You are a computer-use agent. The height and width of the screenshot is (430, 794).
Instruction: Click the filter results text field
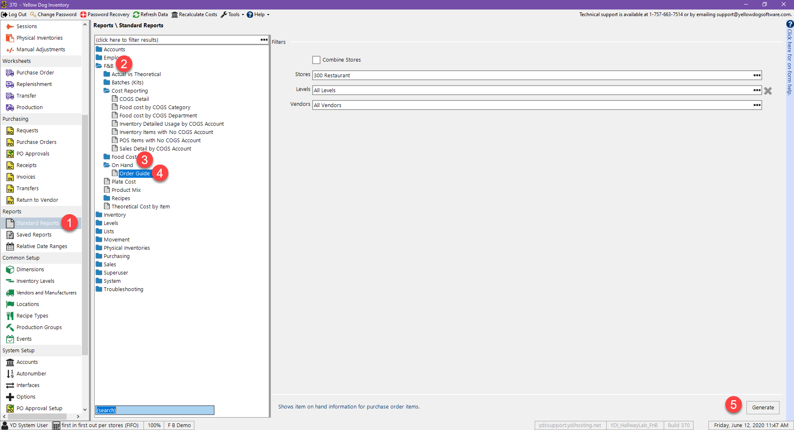(x=177, y=40)
